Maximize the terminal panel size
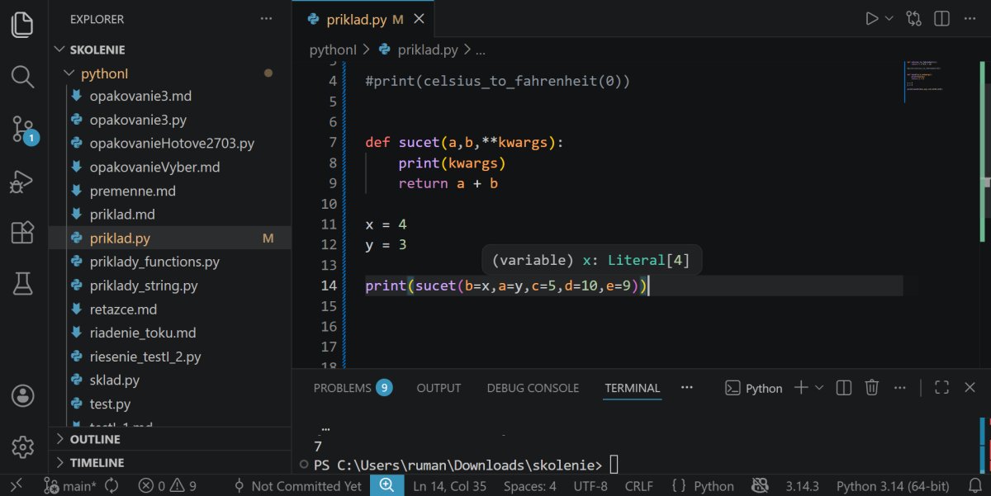Screen dimensions: 991x496 [x=941, y=388]
